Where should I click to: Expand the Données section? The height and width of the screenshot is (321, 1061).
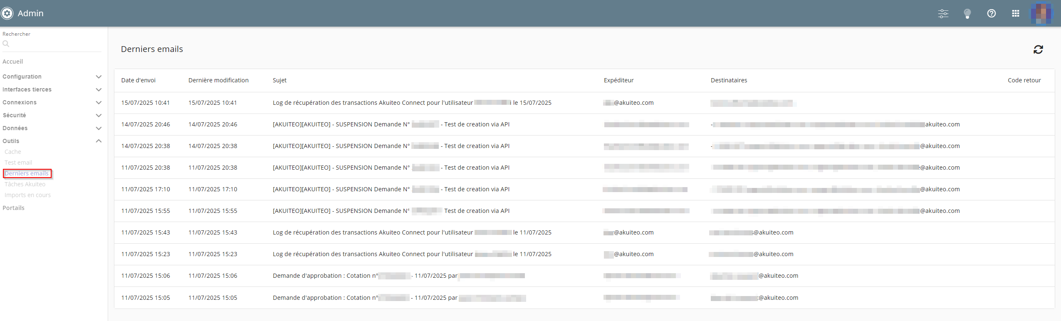[99, 128]
